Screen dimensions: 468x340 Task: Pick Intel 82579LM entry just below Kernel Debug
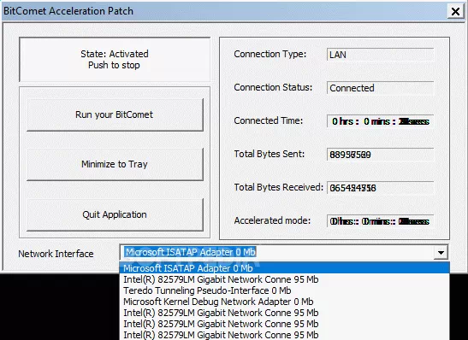pos(284,313)
